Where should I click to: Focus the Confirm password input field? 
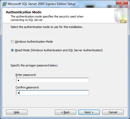52,93
